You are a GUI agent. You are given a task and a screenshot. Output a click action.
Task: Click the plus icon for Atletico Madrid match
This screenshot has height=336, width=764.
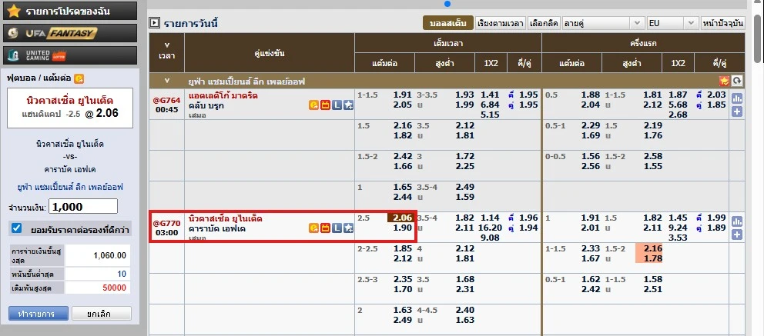coord(736,111)
